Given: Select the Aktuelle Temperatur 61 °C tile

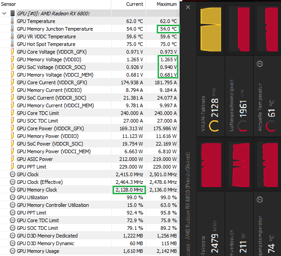Looking at the screenshot, I should click(x=267, y=96).
